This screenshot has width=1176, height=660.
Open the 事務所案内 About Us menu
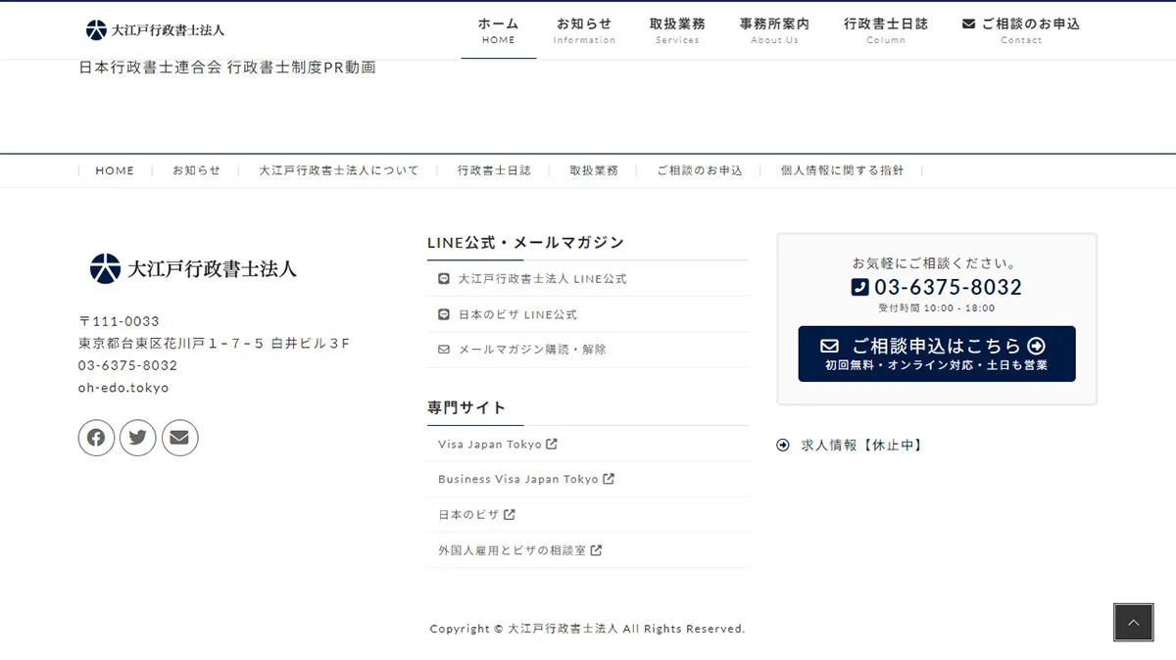coord(774,30)
